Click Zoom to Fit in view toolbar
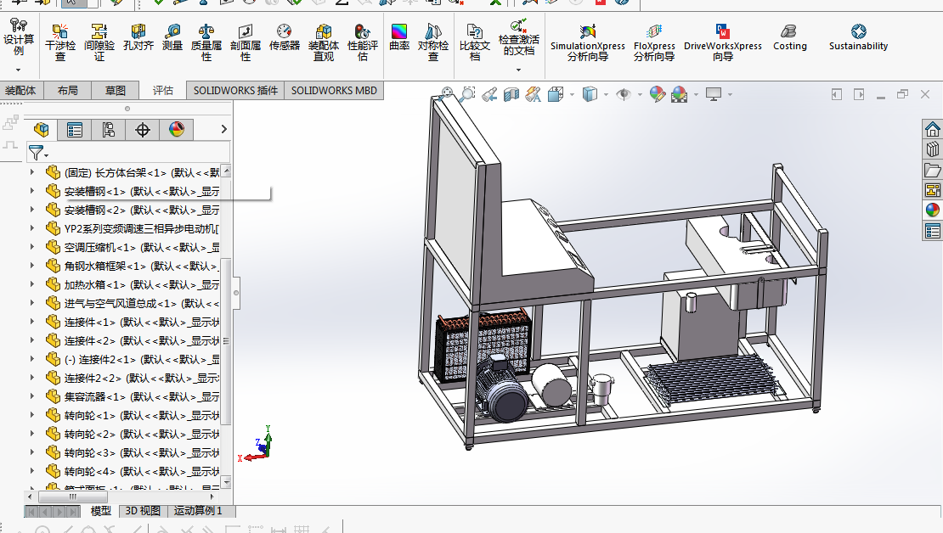943x533 pixels. click(x=446, y=94)
